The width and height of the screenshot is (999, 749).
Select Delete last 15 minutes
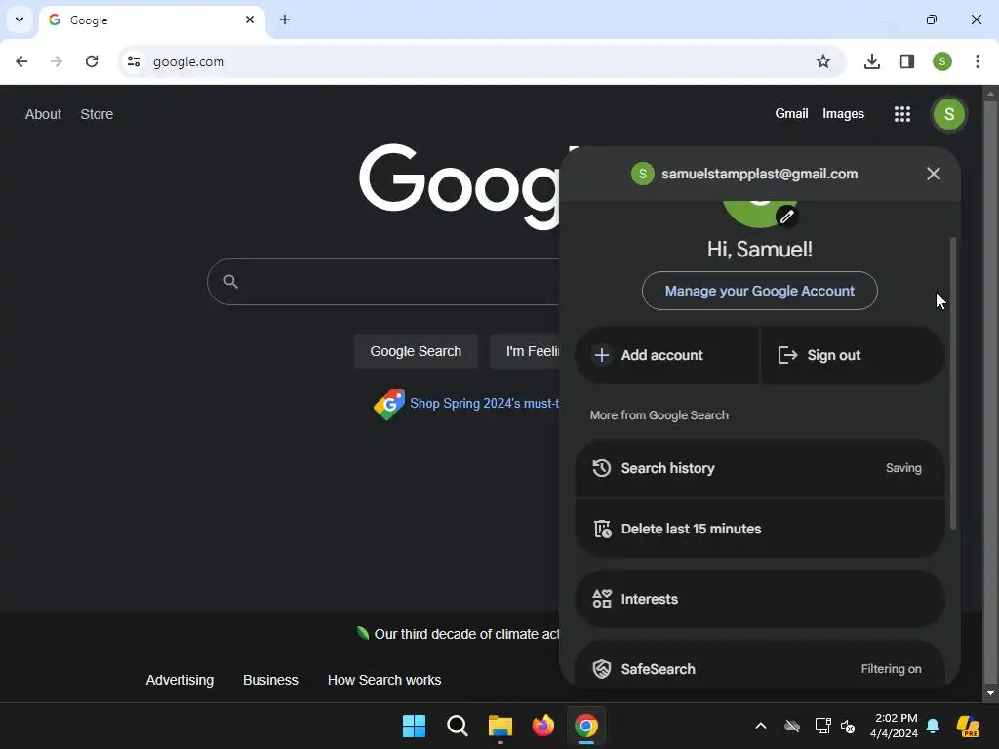759,529
